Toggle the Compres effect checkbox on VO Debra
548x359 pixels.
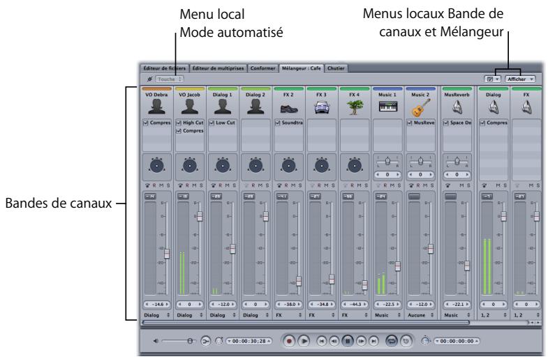point(146,123)
